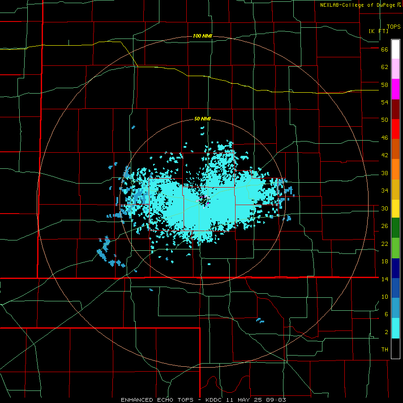The height and width of the screenshot is (403, 403).
Task: Select the 100 NMI range ring label
Action: tap(202, 36)
